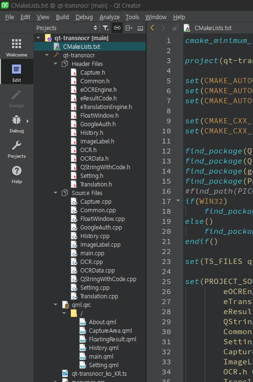
Task: Open the File menu
Action: pos(10,17)
